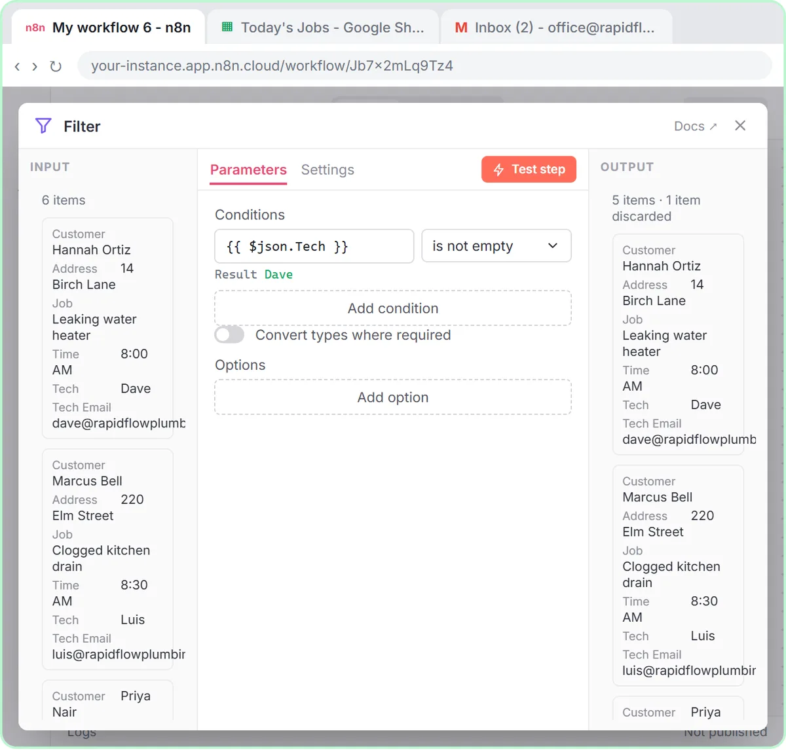This screenshot has width=786, height=750.
Task: Expand the dropdown chevron beside 'is not empty'
Action: coord(553,246)
